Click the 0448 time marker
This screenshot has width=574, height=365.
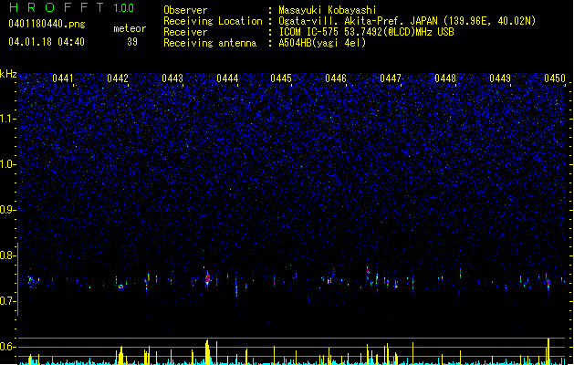point(445,78)
